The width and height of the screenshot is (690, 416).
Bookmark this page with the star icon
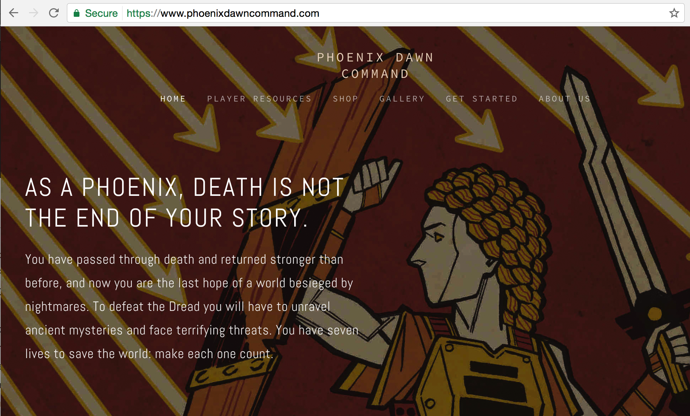674,13
